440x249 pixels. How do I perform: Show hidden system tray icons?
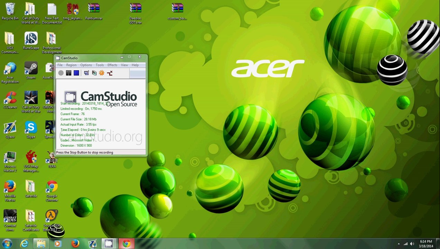tap(399, 244)
